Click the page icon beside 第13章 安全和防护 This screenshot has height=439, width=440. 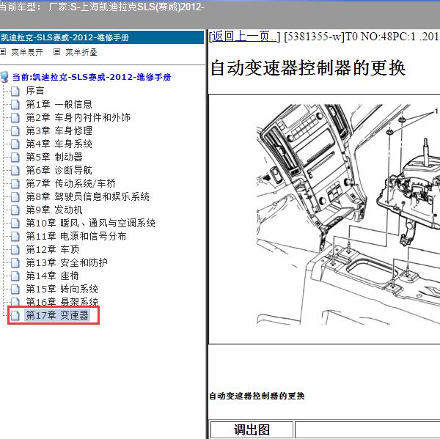tap(15, 262)
